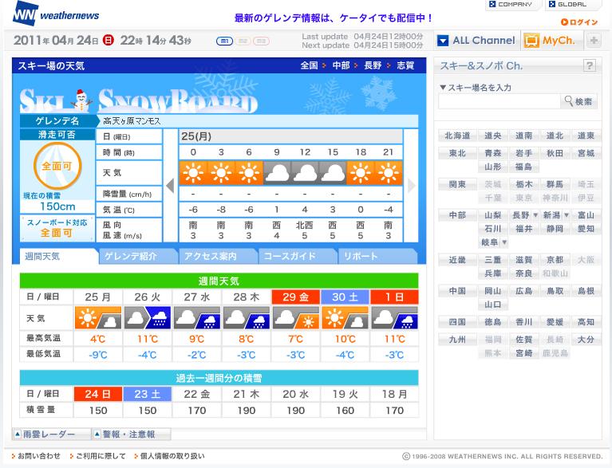
Task: Click the 志賀 breadcrumb link
Action: [405, 65]
